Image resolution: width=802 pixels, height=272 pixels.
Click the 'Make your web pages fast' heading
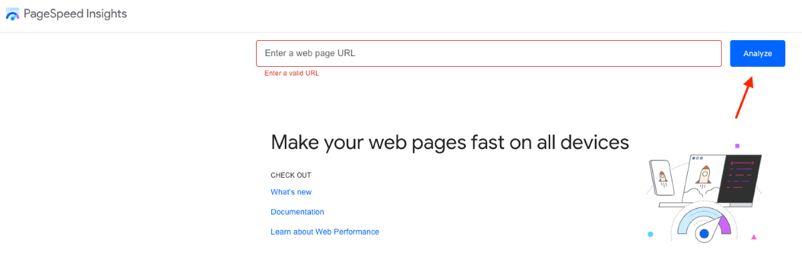coord(450,142)
